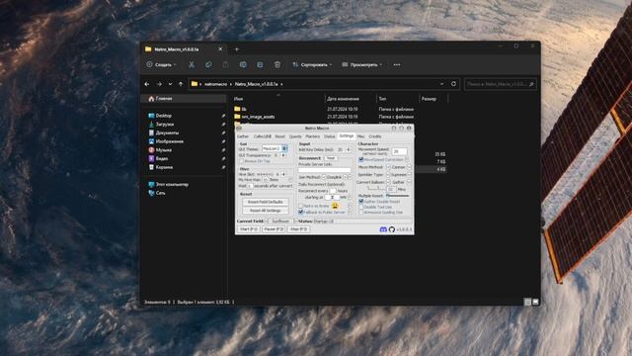The height and width of the screenshot is (356, 632).
Task: Click the Copy icon in Explorer toolbar
Action: point(208,64)
